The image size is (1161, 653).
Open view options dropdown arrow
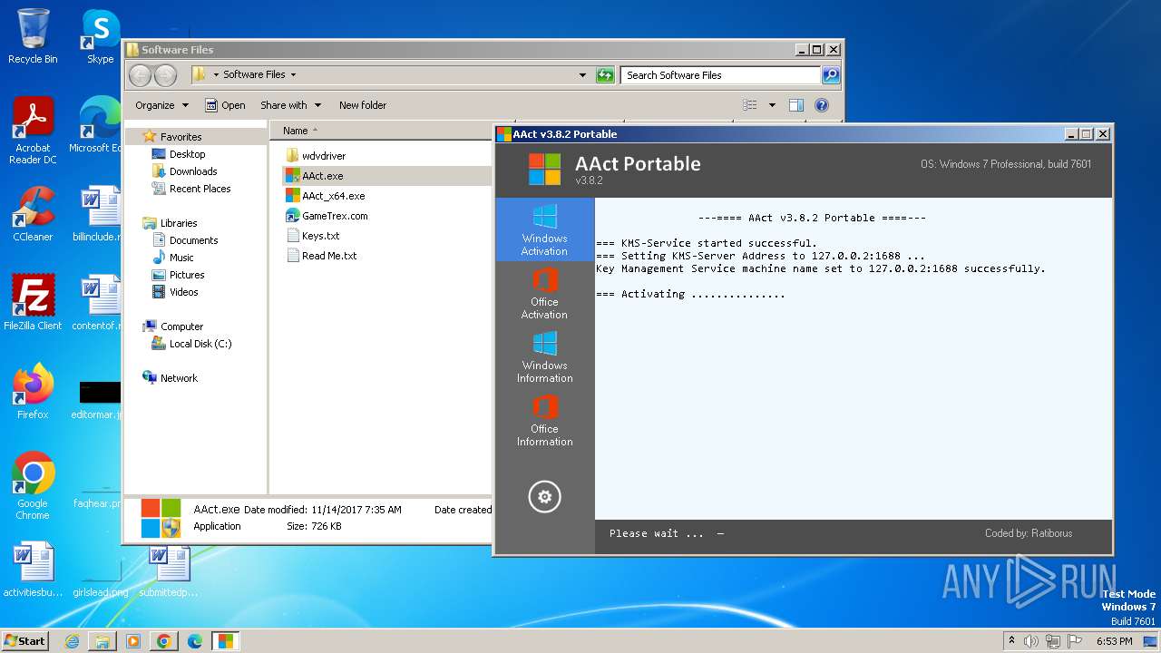772,105
